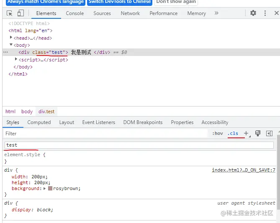Toggle the :hov element state button

[218, 133]
